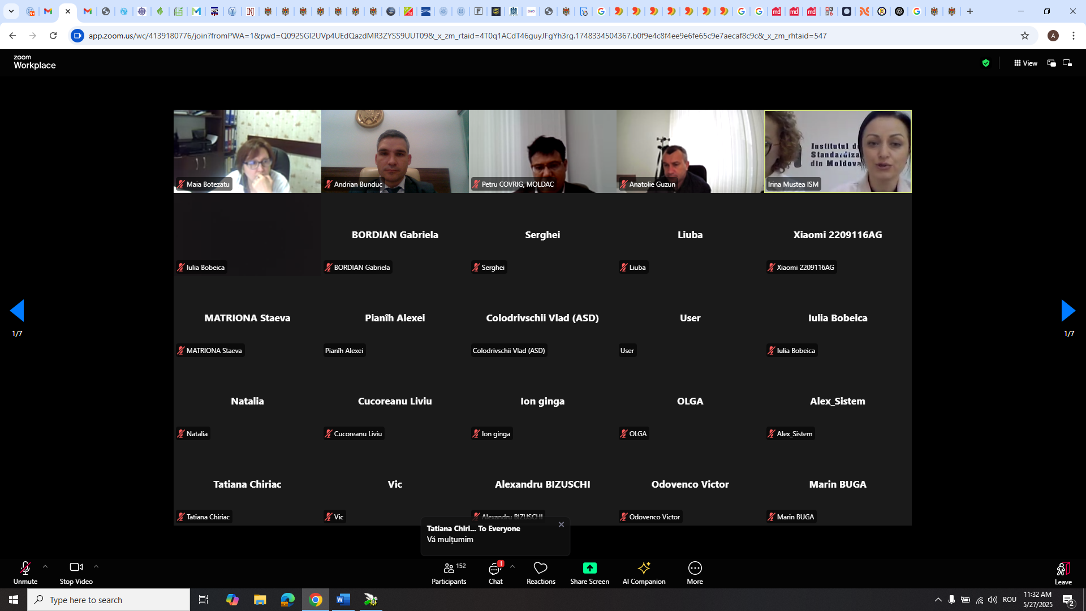The width and height of the screenshot is (1086, 611).
Task: Expand chat options caret beside Chat
Action: pyautogui.click(x=512, y=566)
